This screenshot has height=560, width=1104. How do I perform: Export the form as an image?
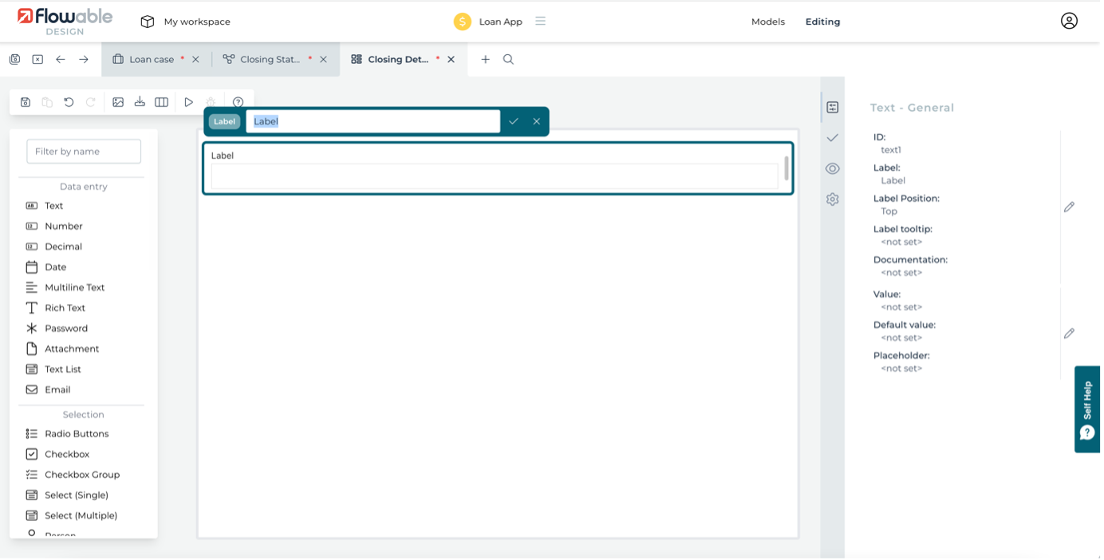118,101
